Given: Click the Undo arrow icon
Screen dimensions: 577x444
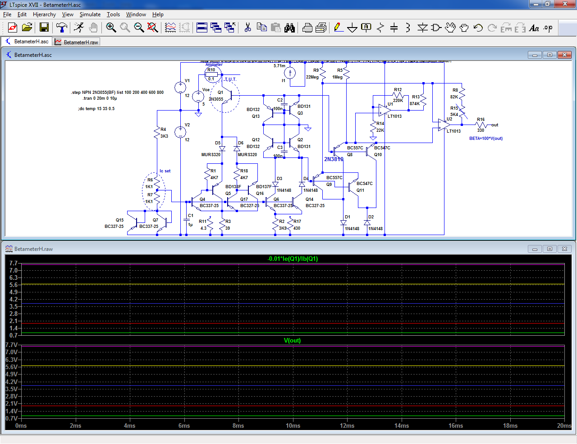Looking at the screenshot, I should [x=478, y=28].
